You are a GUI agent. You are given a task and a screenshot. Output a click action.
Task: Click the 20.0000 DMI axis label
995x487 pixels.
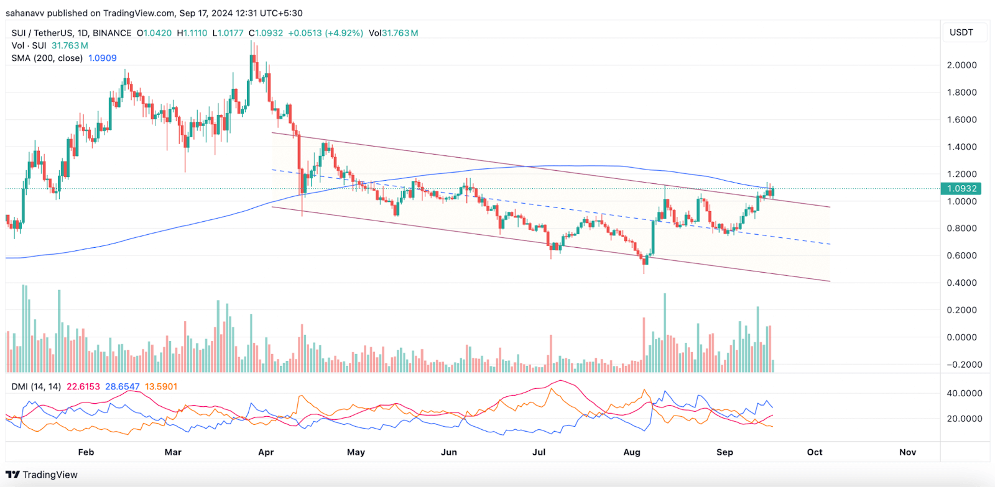(x=965, y=419)
